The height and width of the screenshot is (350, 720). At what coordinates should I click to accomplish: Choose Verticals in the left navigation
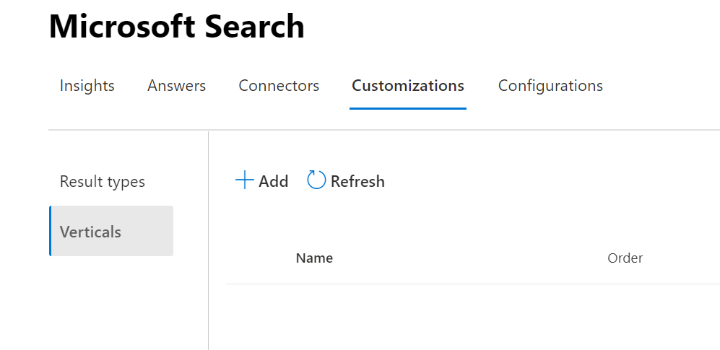click(x=91, y=232)
